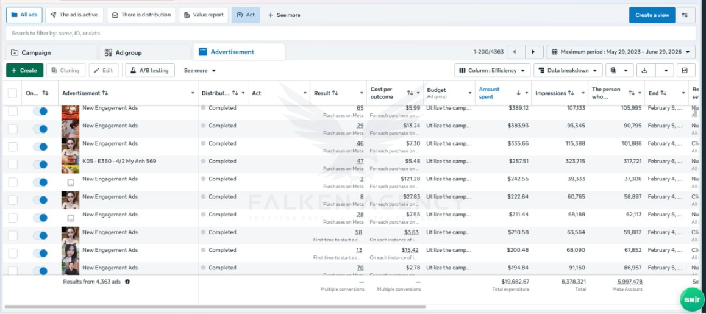Click the search filter field
The width and height of the screenshot is (706, 314).
point(351,34)
